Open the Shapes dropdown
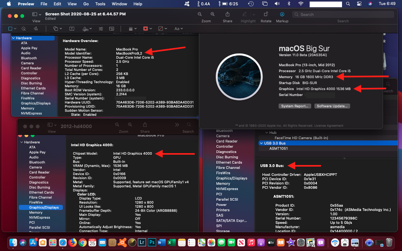Image resolution: width=402 pixels, height=251 pixels. point(57,29)
